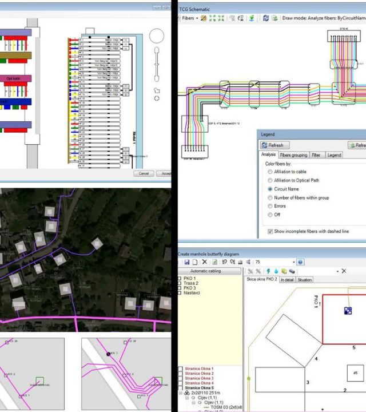The image size is (366, 412).
Task: Click the yellow pipe cylinder icon
Action: (284, 271)
